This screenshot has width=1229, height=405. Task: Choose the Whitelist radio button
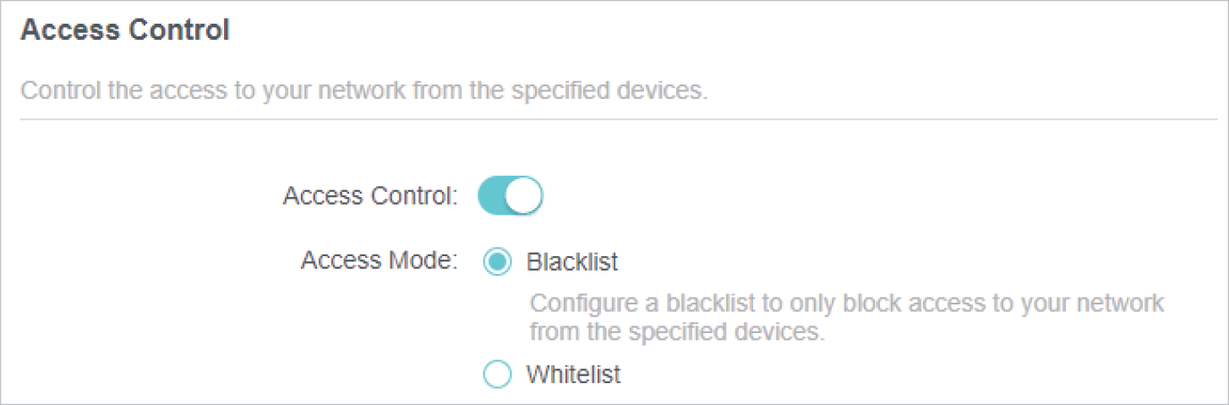pos(497,374)
